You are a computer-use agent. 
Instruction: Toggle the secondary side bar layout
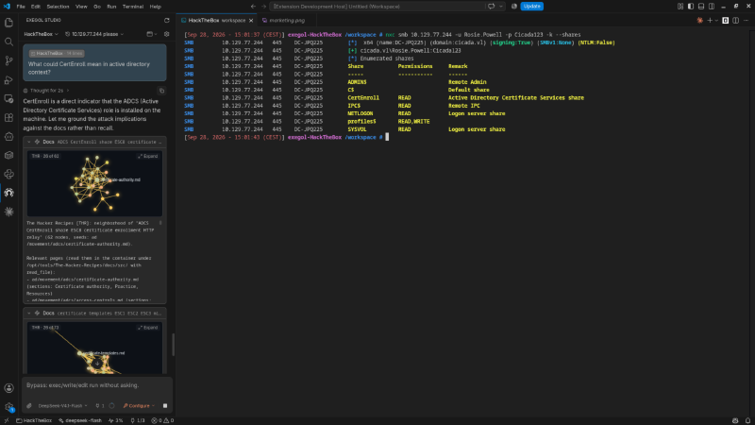point(712,7)
